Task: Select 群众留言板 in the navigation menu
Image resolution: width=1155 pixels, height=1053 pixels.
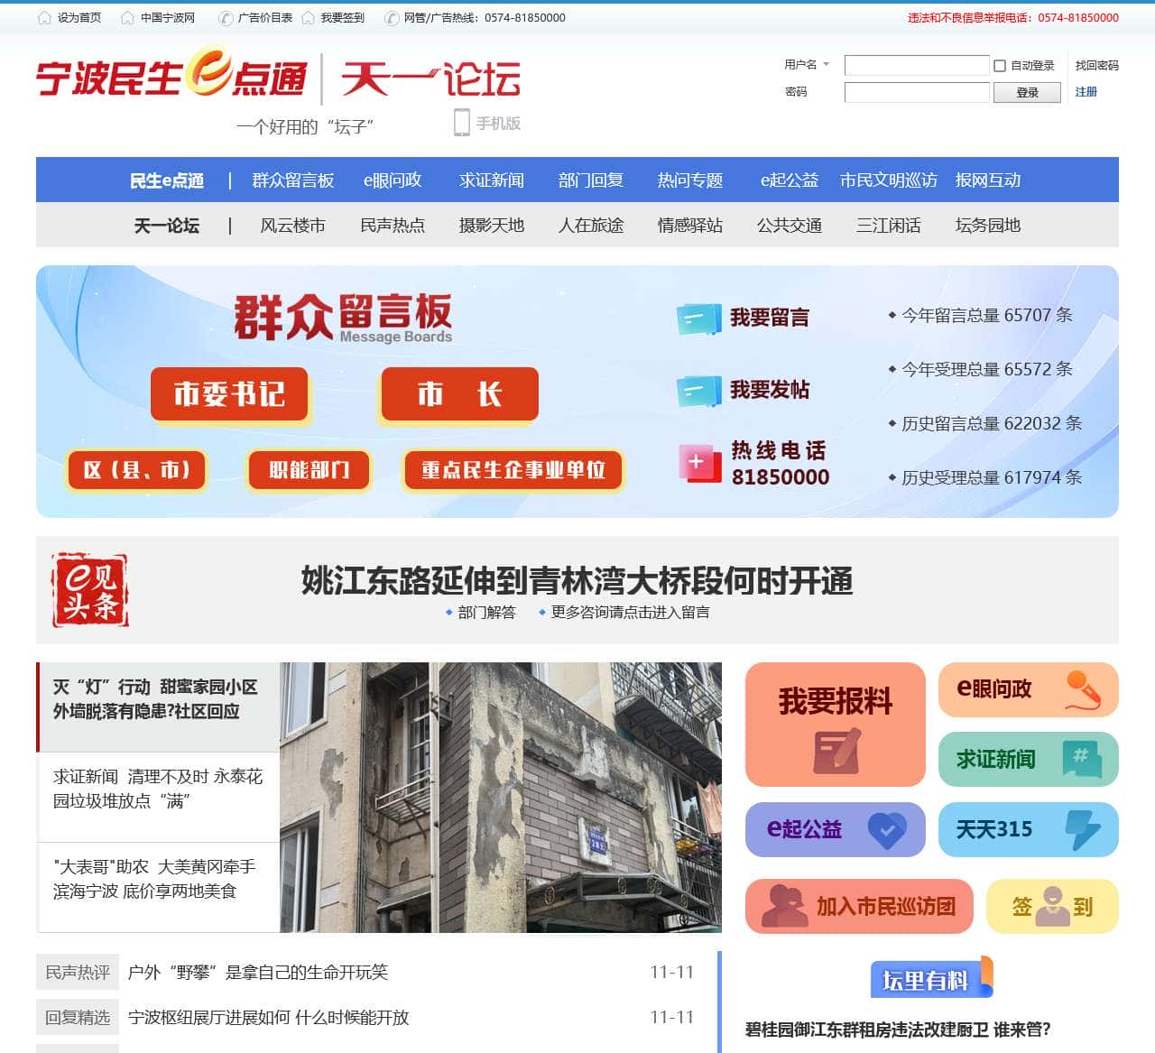Action: coord(293,180)
